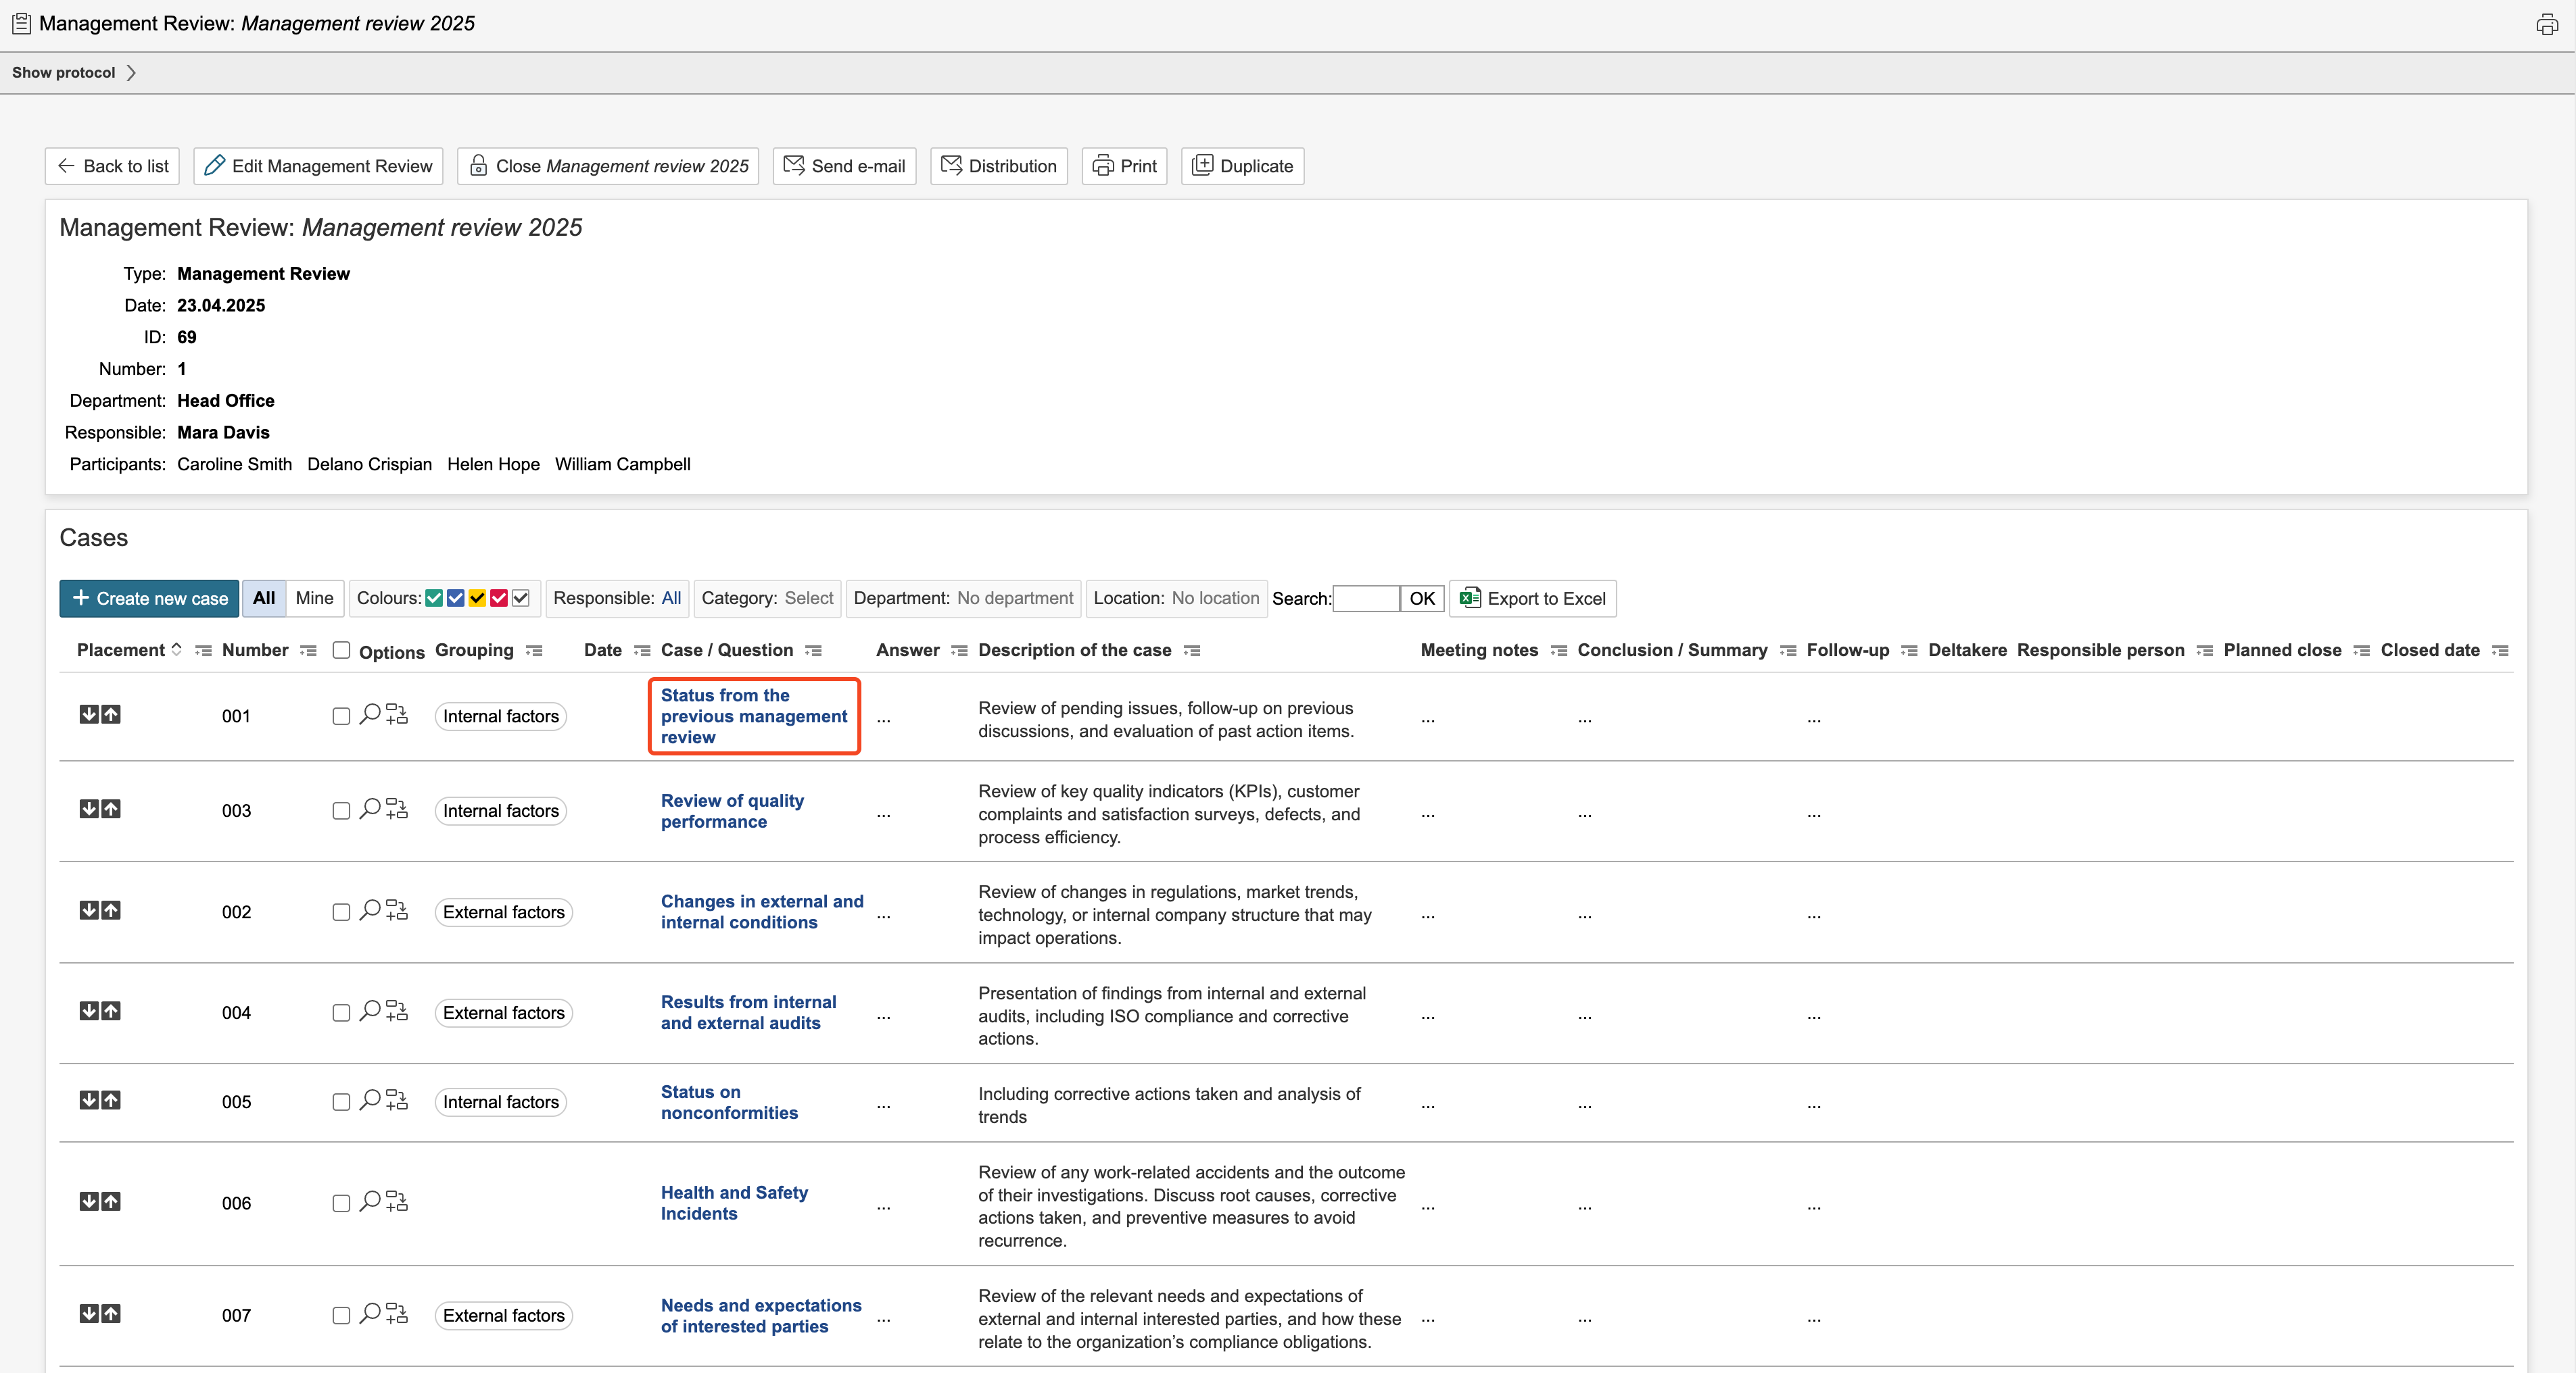2576x1373 pixels.
Task: Click Excel icon in Export to Excel
Action: [x=1469, y=599]
